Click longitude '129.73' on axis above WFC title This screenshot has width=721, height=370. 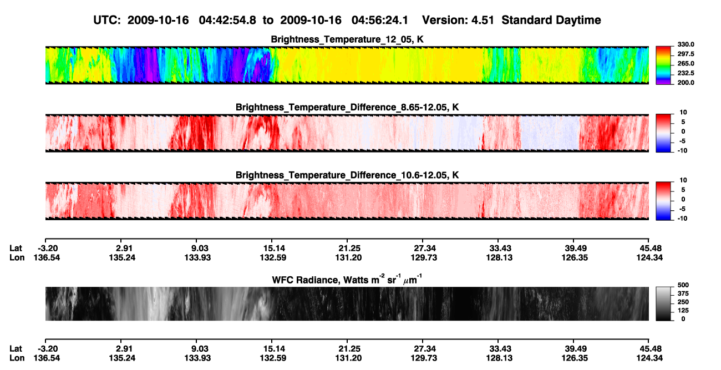[x=423, y=257]
